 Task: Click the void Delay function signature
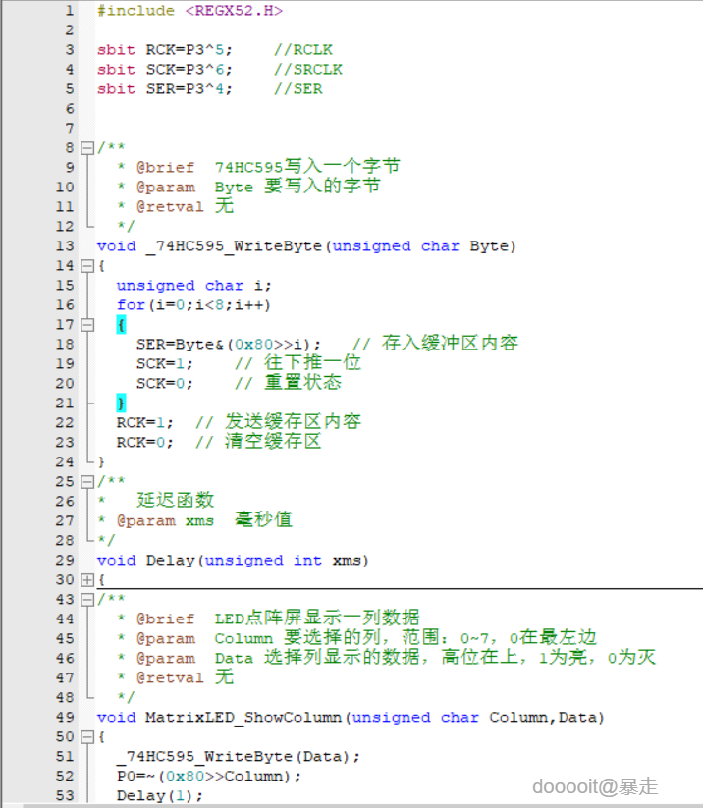(233, 561)
